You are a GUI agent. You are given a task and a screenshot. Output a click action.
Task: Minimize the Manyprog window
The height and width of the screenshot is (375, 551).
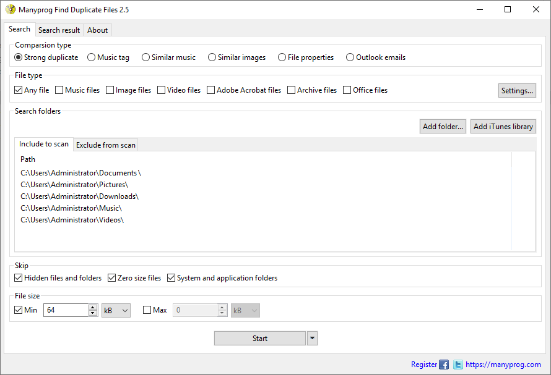pyautogui.click(x=480, y=9)
